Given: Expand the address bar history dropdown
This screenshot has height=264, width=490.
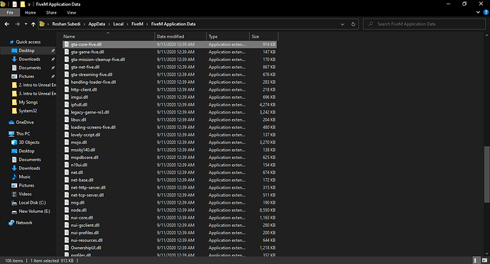Looking at the screenshot, I should point(342,24).
